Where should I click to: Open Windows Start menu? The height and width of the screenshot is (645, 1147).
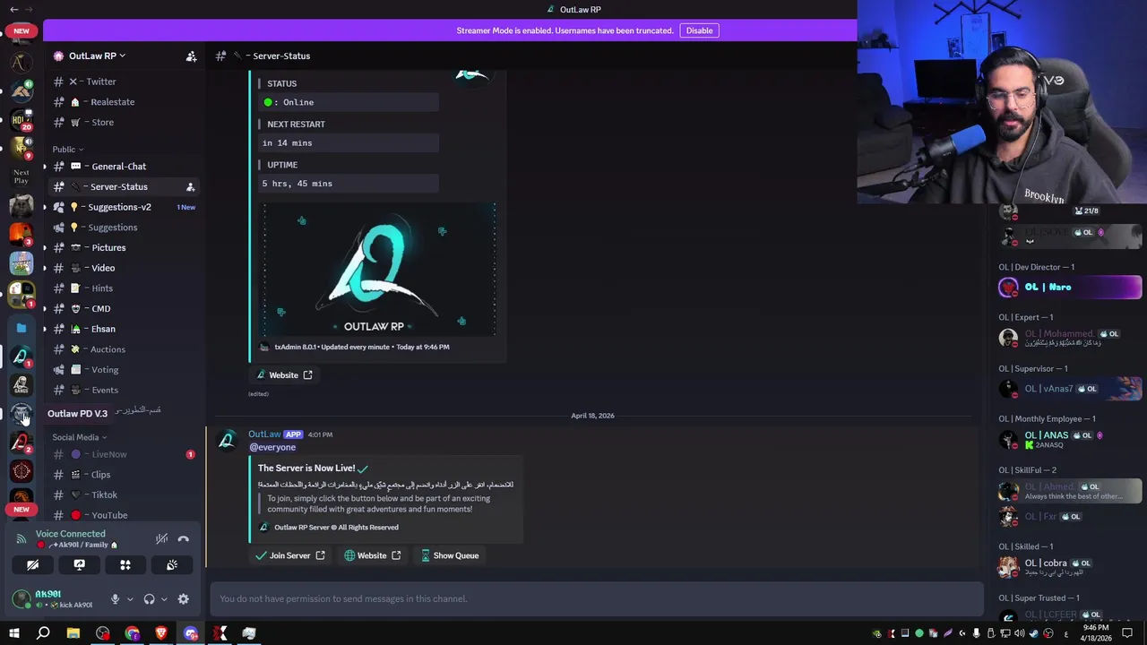(x=14, y=633)
